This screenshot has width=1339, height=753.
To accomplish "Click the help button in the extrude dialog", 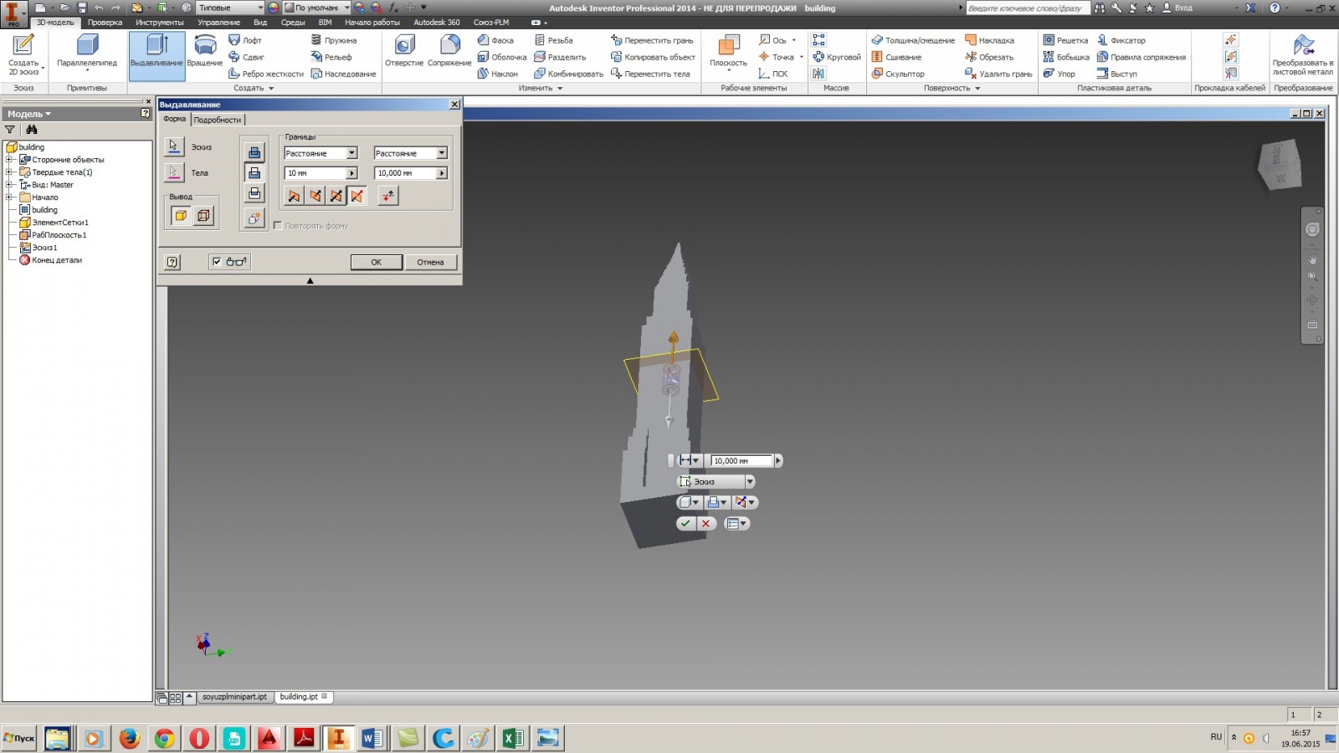I will (x=172, y=262).
